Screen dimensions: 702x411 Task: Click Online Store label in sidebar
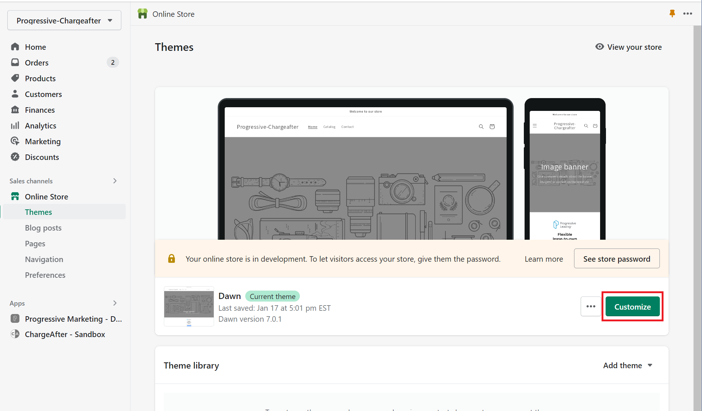tap(47, 197)
